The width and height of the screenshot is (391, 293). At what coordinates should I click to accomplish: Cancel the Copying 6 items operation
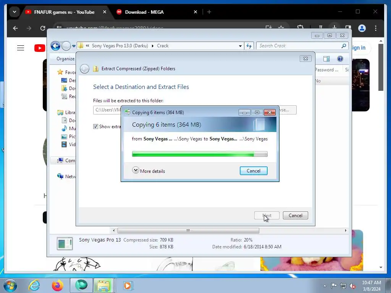(x=254, y=171)
